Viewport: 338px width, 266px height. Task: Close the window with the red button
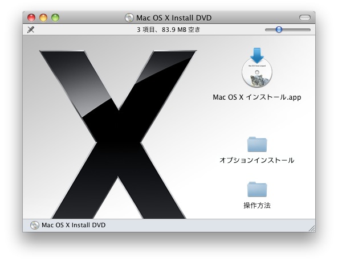[x=31, y=18]
